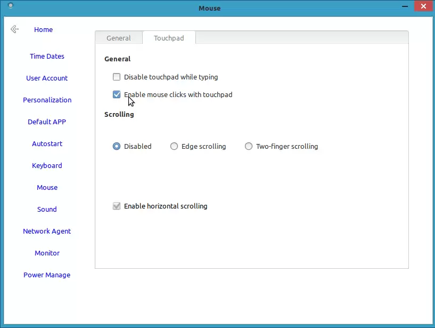This screenshot has width=435, height=328.
Task: Select the Touchpad tab
Action: [169, 38]
